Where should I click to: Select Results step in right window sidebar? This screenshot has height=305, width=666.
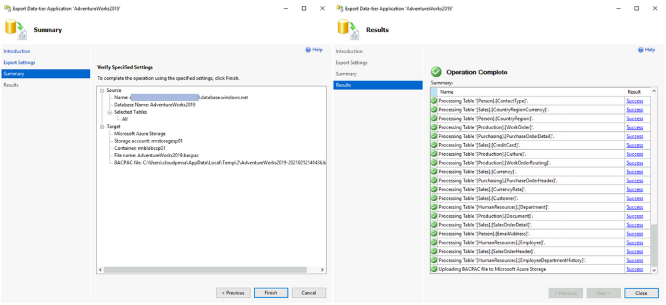378,85
